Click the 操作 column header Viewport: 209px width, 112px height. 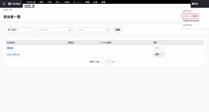pos(155,43)
